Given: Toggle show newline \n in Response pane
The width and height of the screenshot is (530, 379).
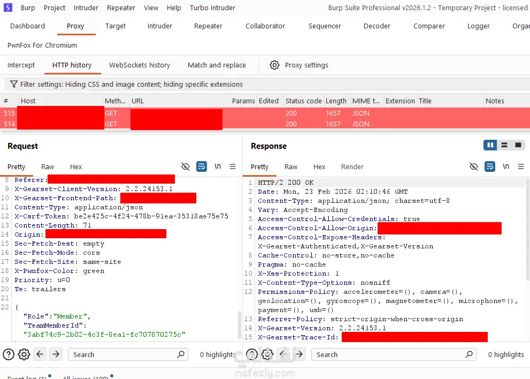Looking at the screenshot, I should coord(505,166).
